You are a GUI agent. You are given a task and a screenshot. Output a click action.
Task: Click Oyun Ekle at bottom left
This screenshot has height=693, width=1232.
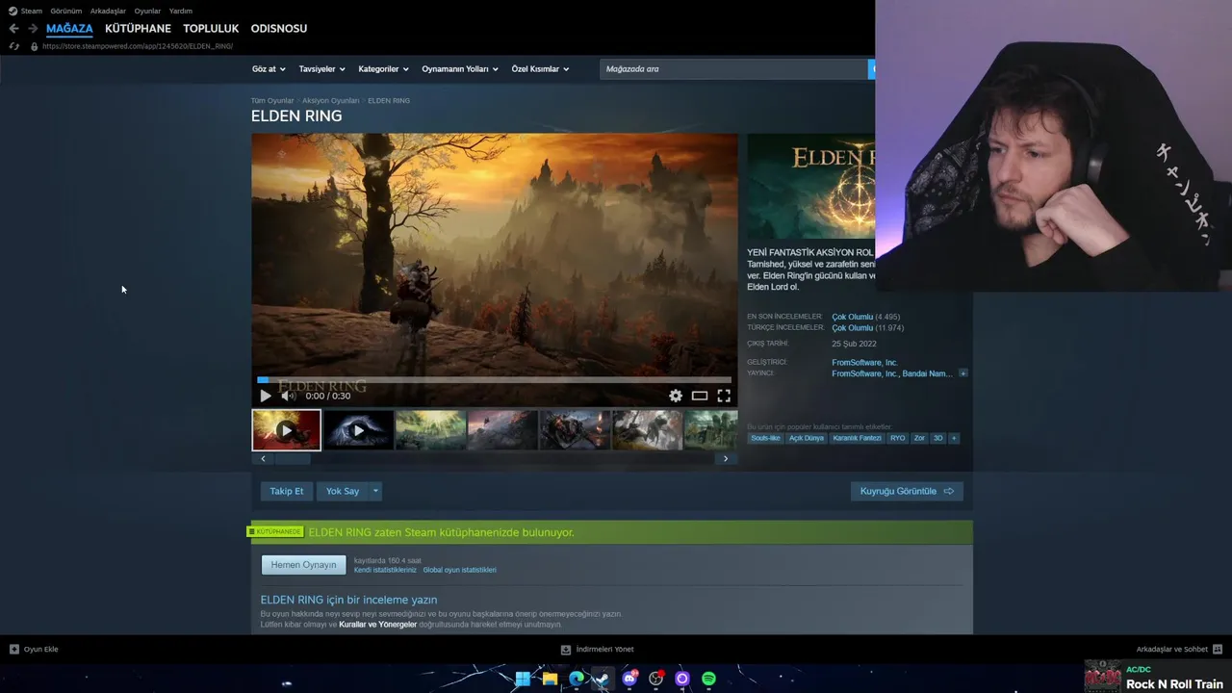(x=34, y=650)
